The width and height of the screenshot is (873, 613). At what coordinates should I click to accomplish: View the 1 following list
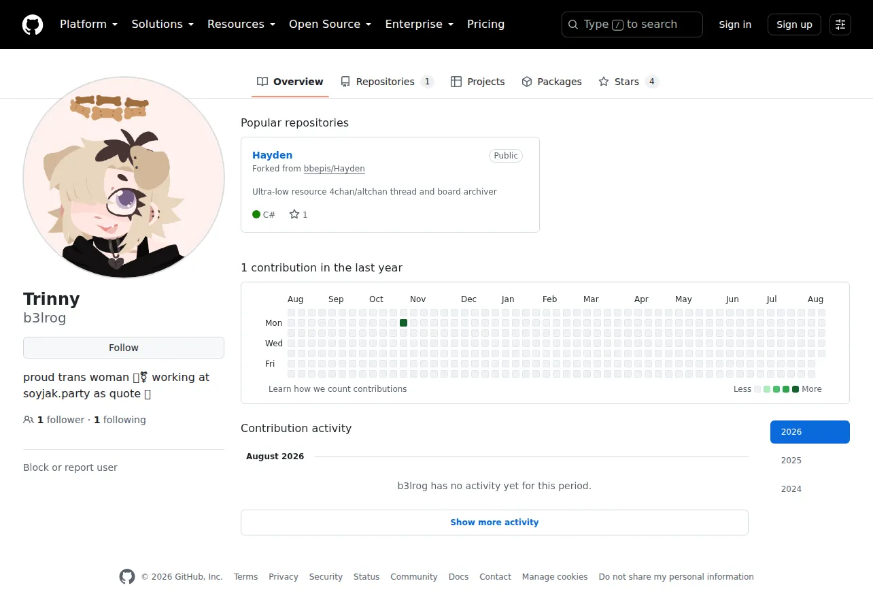(x=120, y=420)
